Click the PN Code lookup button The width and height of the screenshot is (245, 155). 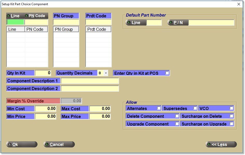tap(35, 16)
